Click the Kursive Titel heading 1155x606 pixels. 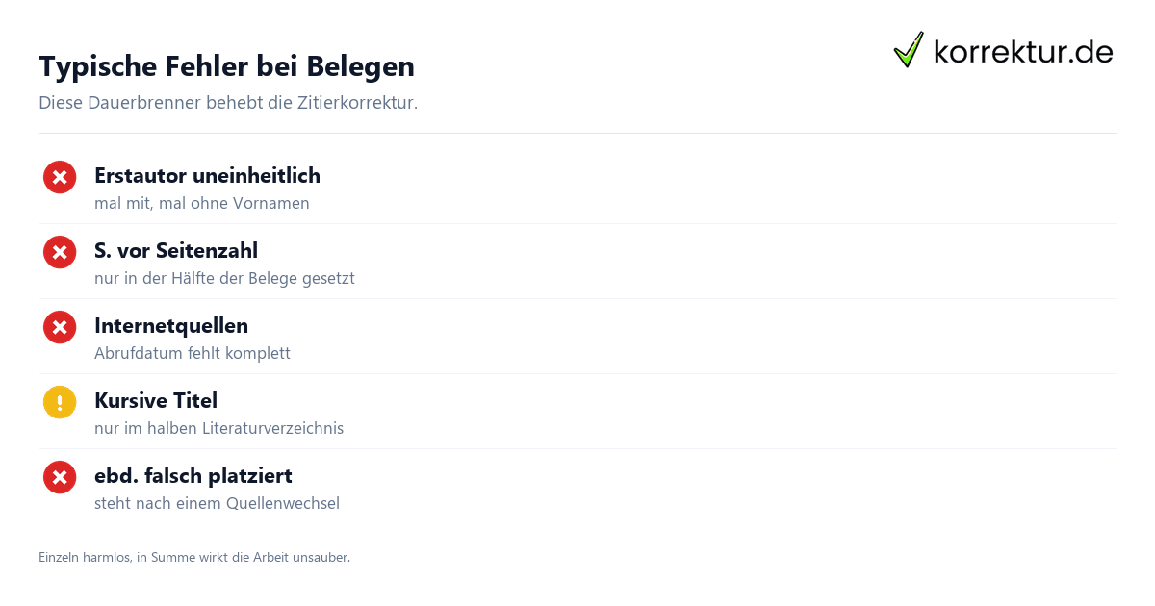coord(156,401)
